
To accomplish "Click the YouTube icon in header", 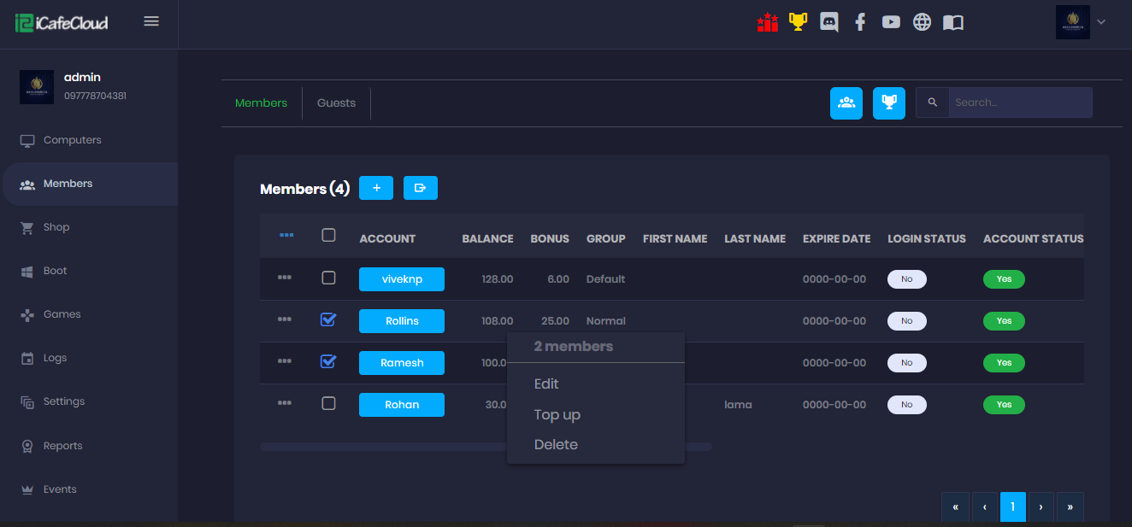I will tap(891, 22).
